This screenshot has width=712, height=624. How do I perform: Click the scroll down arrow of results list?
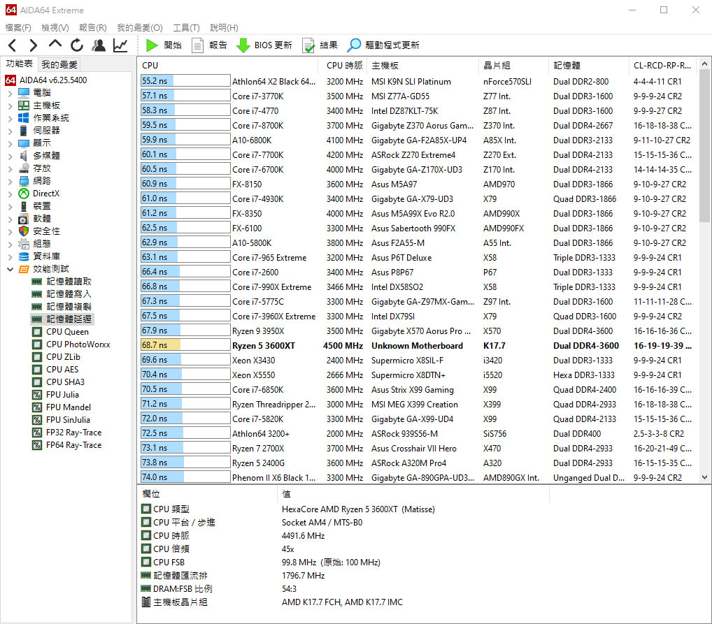(x=705, y=477)
